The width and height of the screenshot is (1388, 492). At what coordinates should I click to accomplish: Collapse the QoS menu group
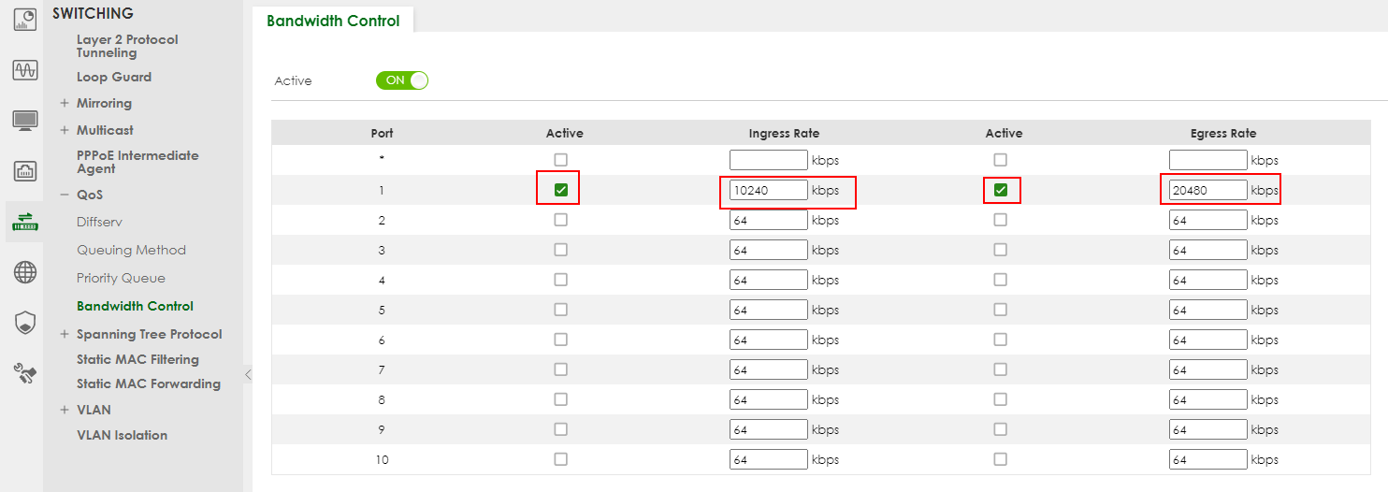[x=65, y=195]
